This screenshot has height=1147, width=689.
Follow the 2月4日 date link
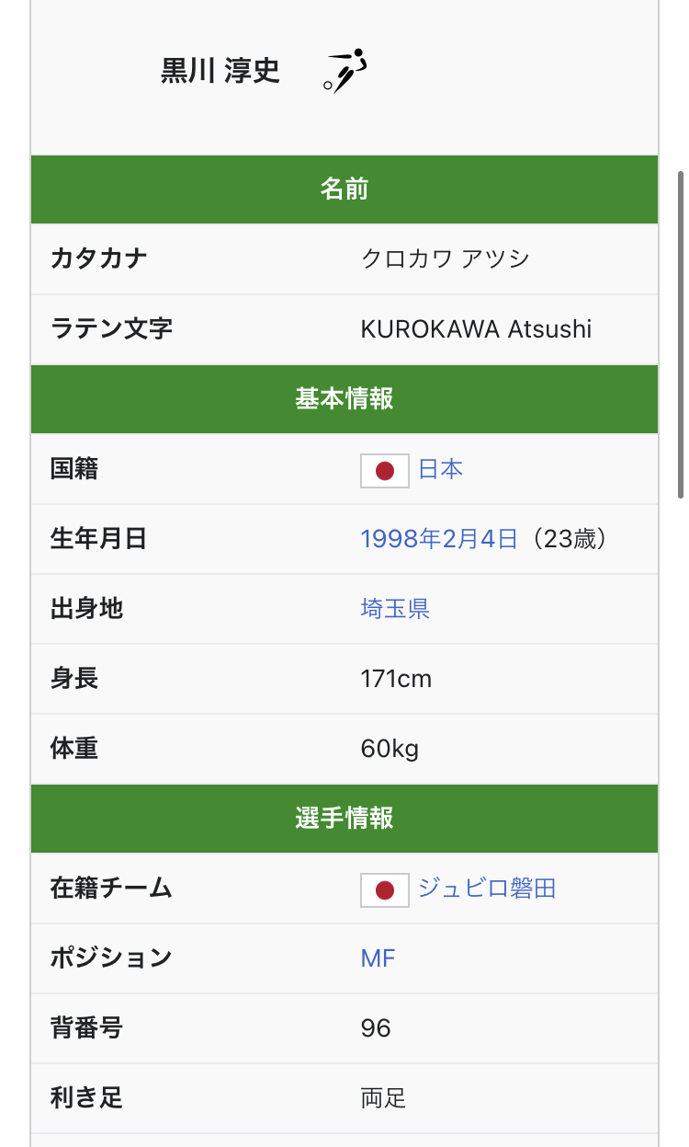(x=482, y=539)
